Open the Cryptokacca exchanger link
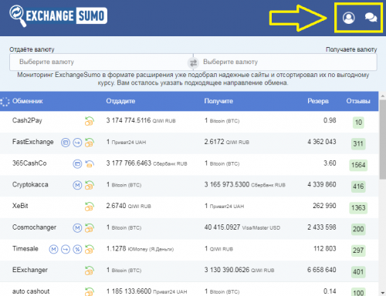The image size is (386, 296). click(30, 185)
